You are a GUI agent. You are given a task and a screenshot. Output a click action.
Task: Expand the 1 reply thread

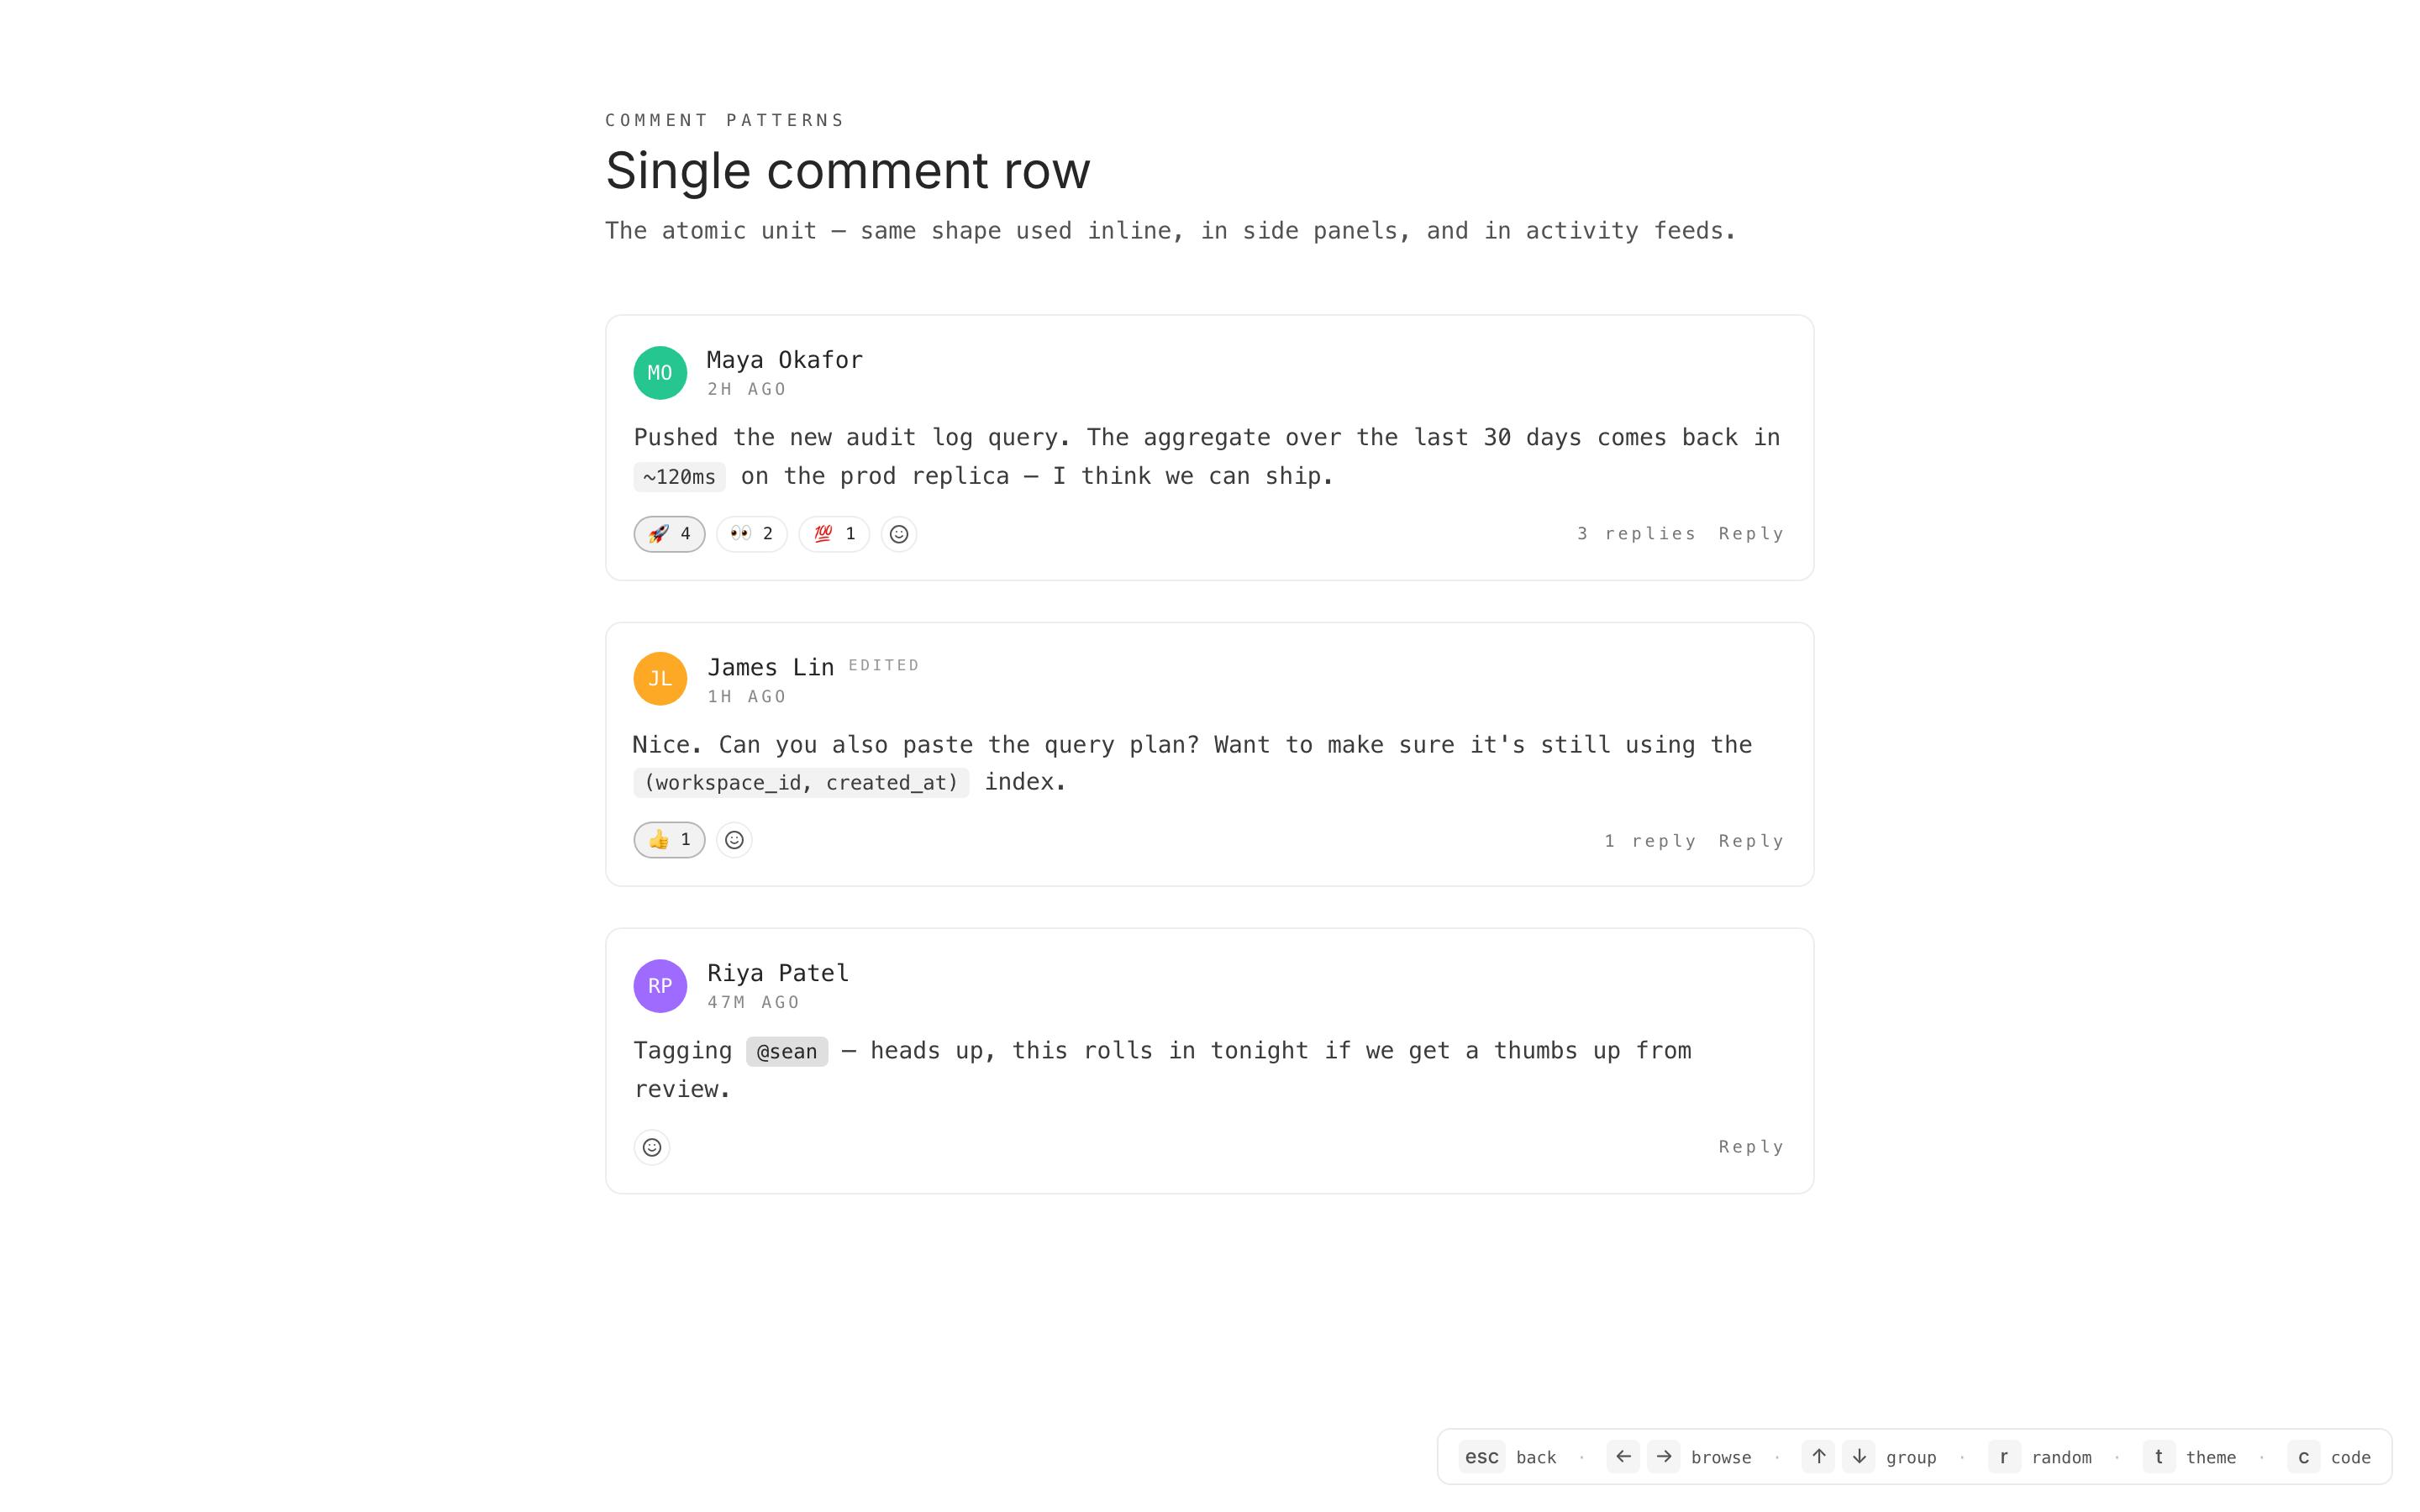(1650, 841)
